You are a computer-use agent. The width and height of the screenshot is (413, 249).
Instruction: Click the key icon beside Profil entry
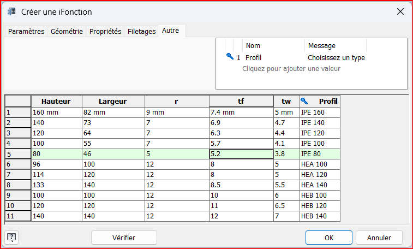click(x=229, y=57)
